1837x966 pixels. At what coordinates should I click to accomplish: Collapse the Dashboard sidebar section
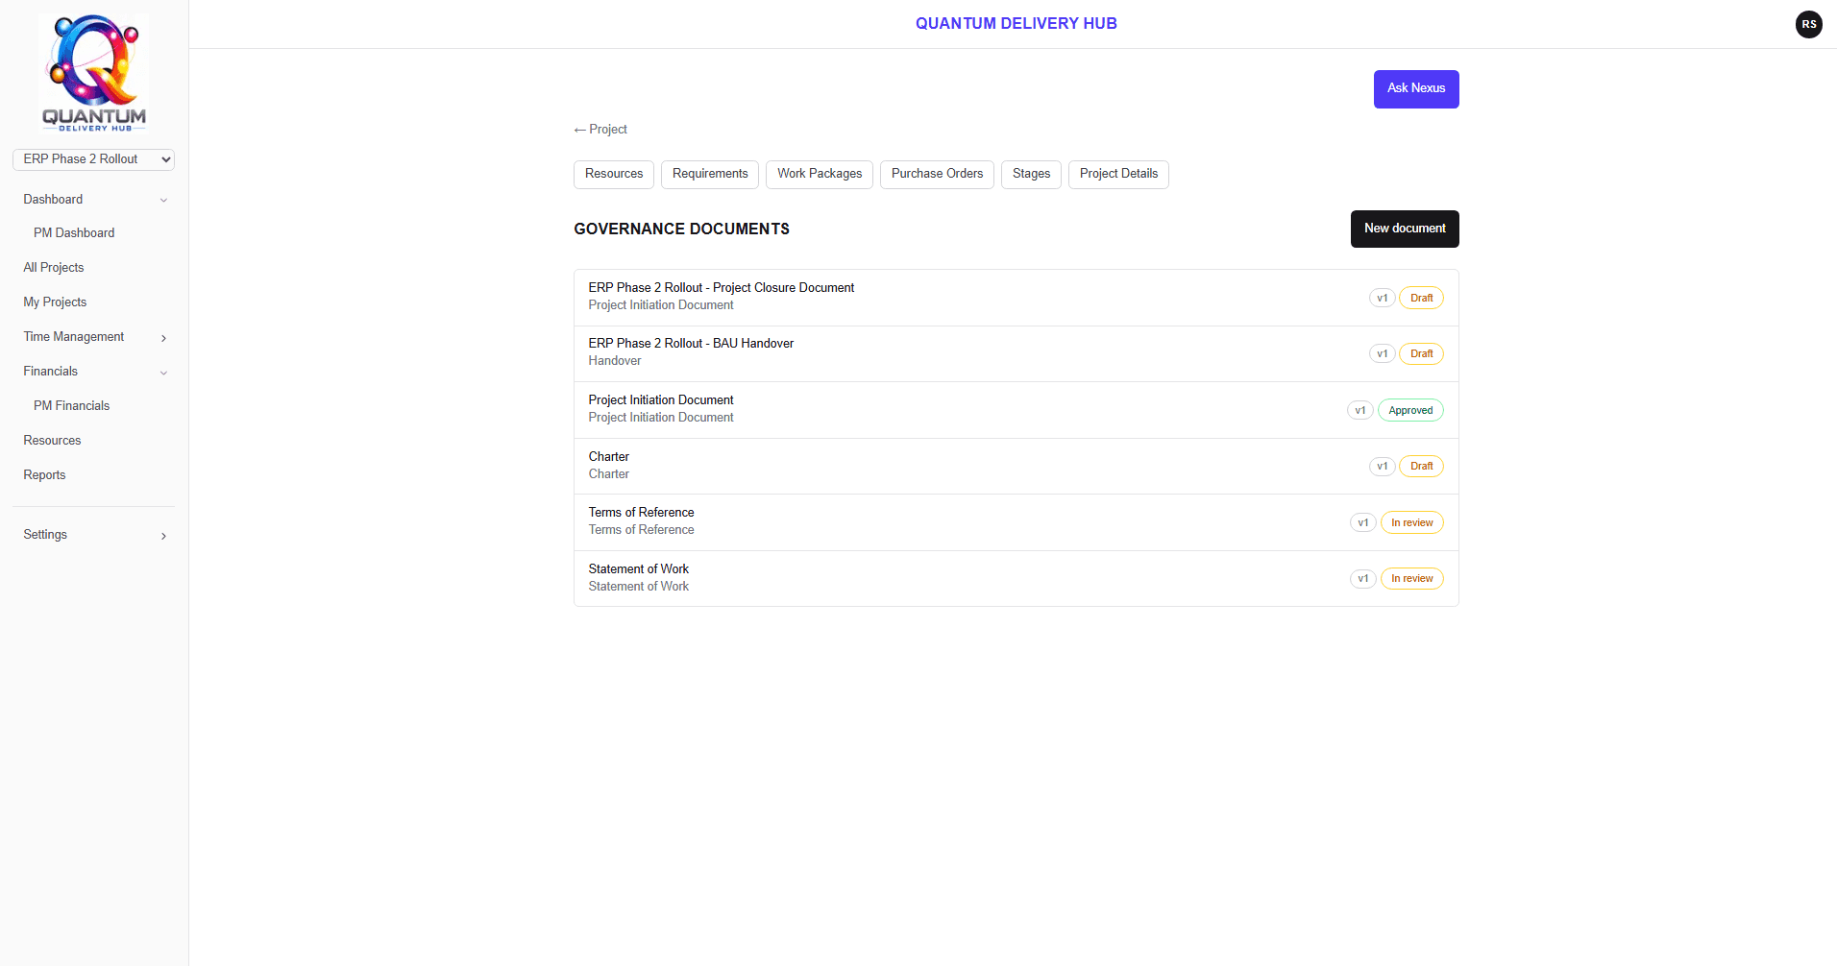click(x=94, y=200)
